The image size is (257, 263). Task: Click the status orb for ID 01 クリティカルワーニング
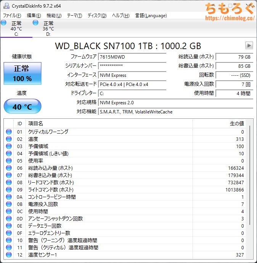click(9, 132)
